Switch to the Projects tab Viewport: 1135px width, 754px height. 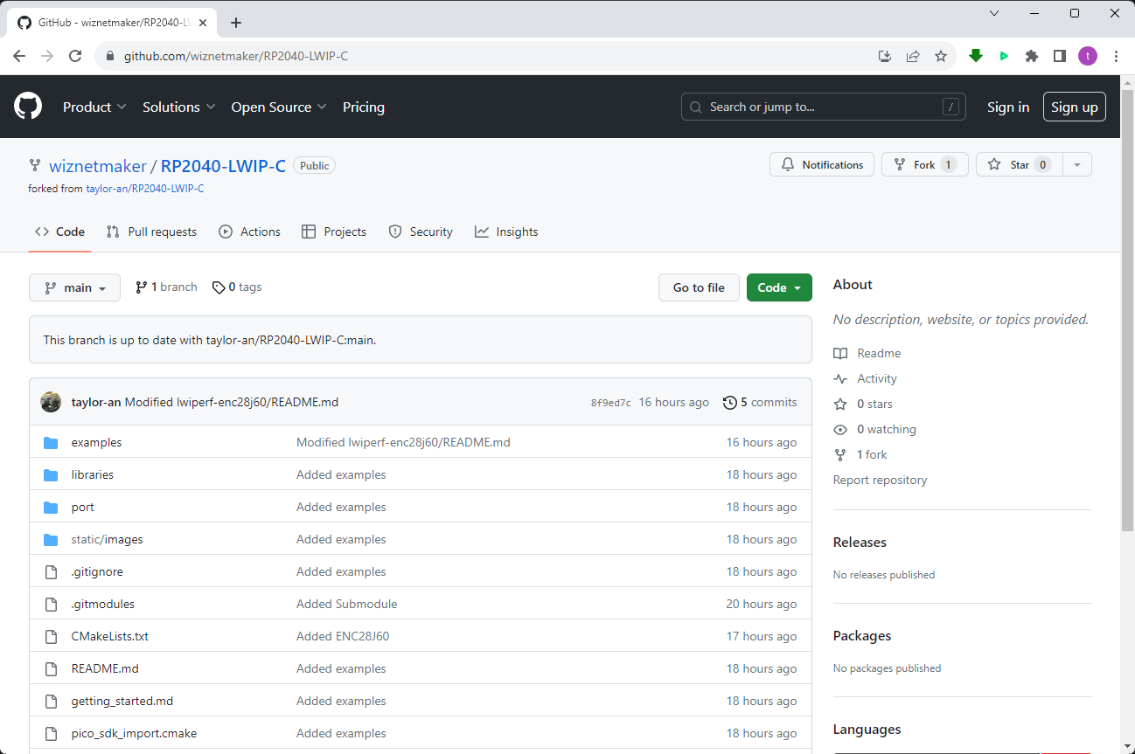(x=334, y=232)
